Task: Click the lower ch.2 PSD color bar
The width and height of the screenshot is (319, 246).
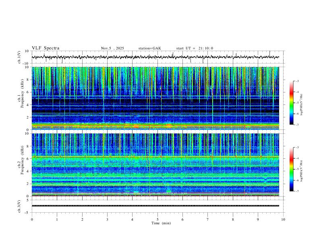Action: pos(292,169)
